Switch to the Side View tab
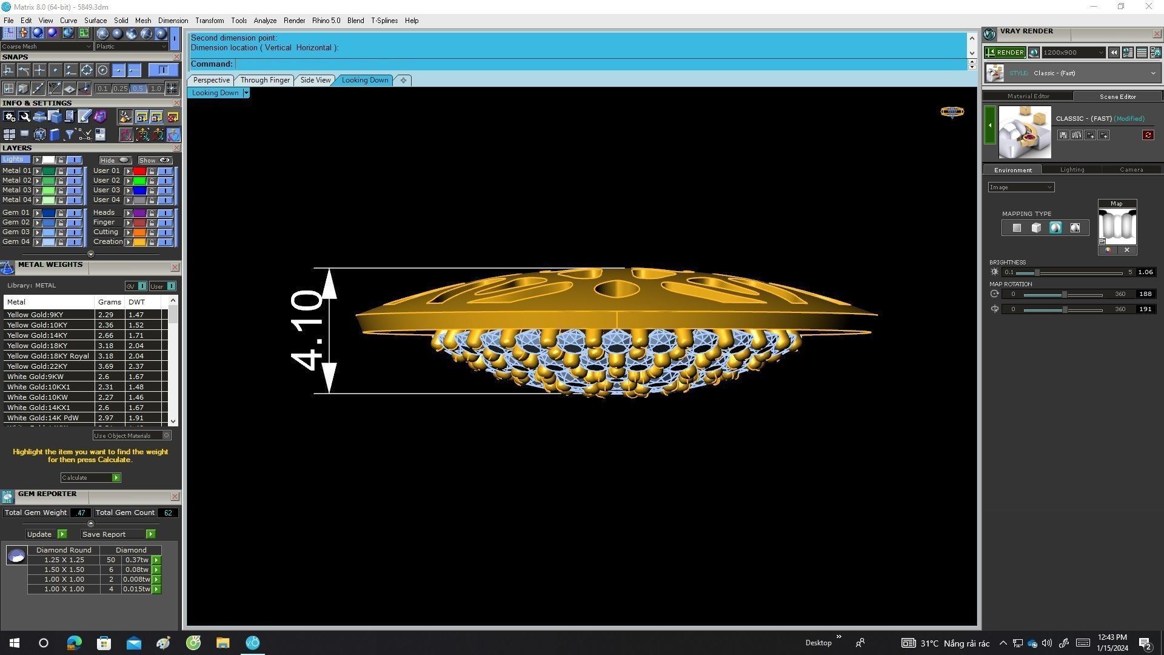This screenshot has width=1164, height=655. tap(315, 80)
